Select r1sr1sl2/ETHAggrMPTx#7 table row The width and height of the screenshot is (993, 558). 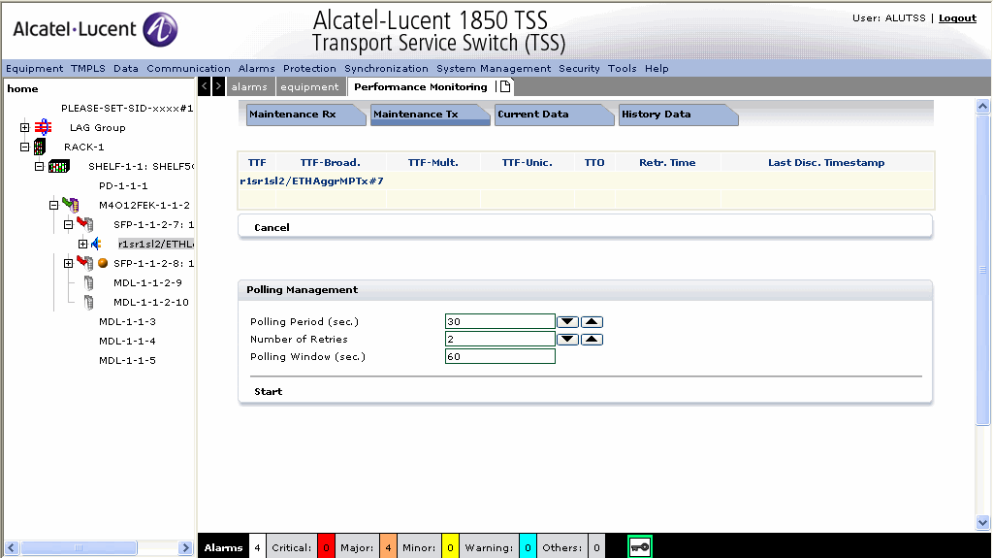pyautogui.click(x=586, y=181)
